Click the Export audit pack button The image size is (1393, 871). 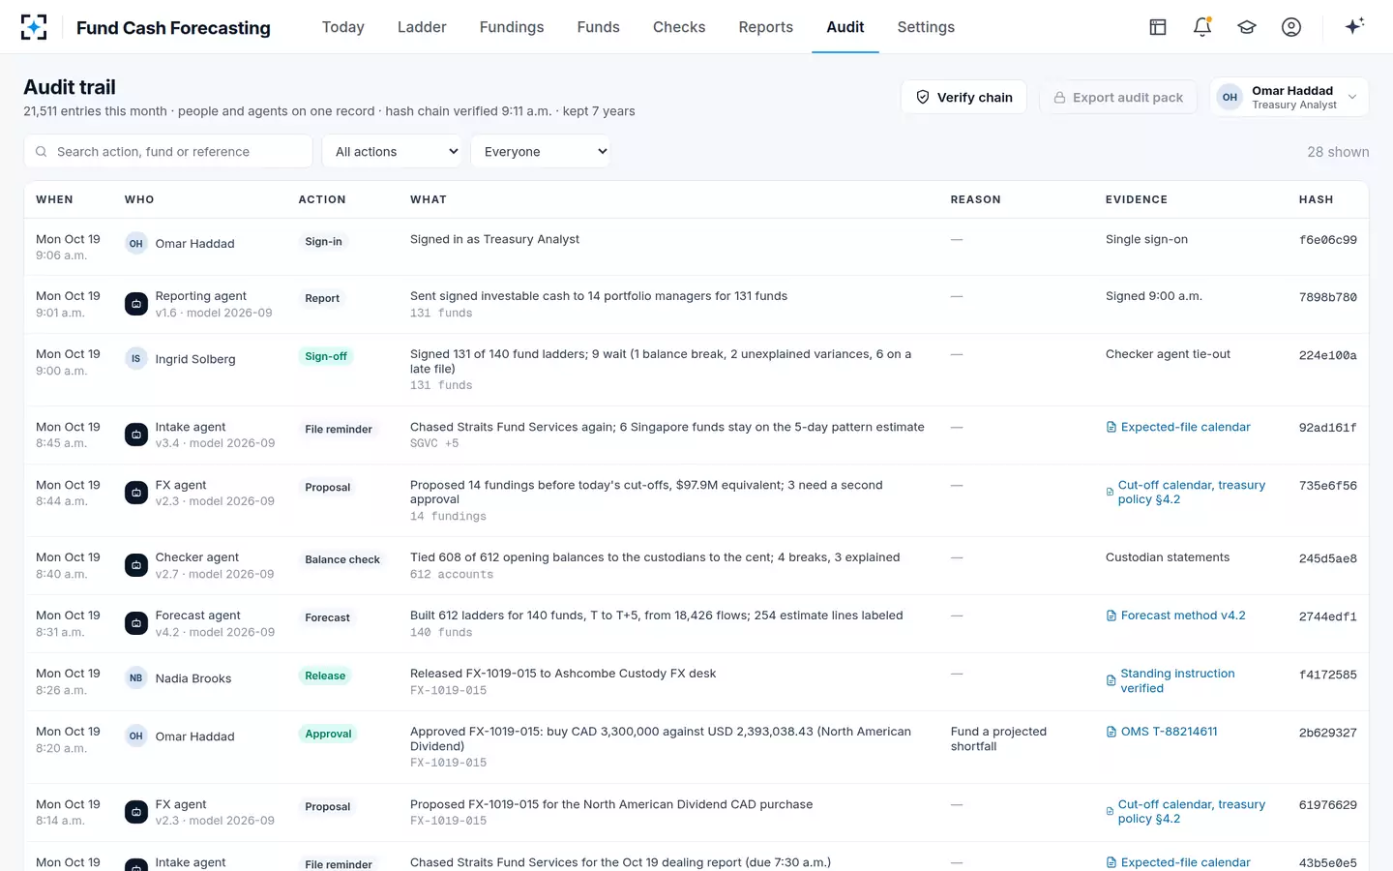pos(1118,97)
